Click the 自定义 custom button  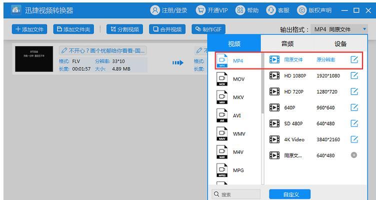[289, 194]
